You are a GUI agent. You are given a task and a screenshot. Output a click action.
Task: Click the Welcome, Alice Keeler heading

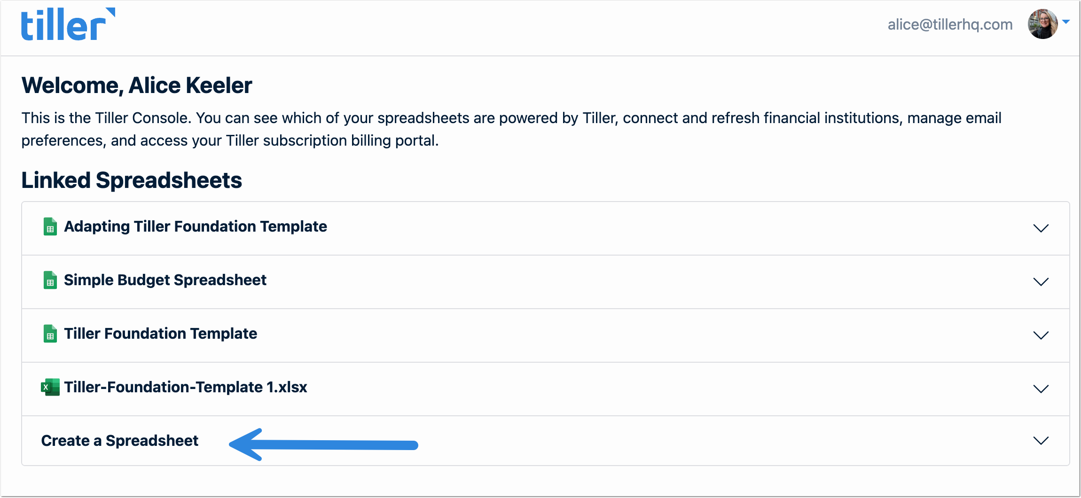pos(137,86)
